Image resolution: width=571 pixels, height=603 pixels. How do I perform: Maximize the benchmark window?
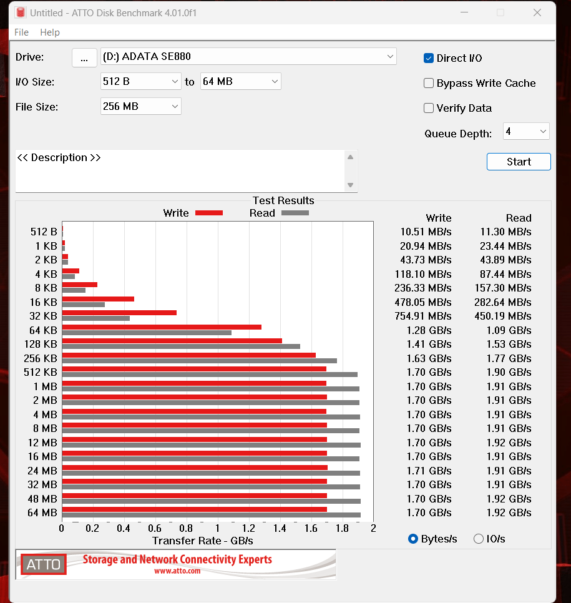pos(500,12)
